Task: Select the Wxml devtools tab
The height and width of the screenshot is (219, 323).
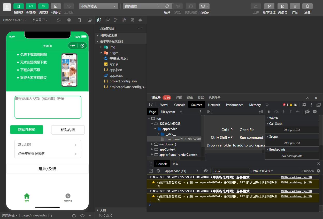Action: 164,105
